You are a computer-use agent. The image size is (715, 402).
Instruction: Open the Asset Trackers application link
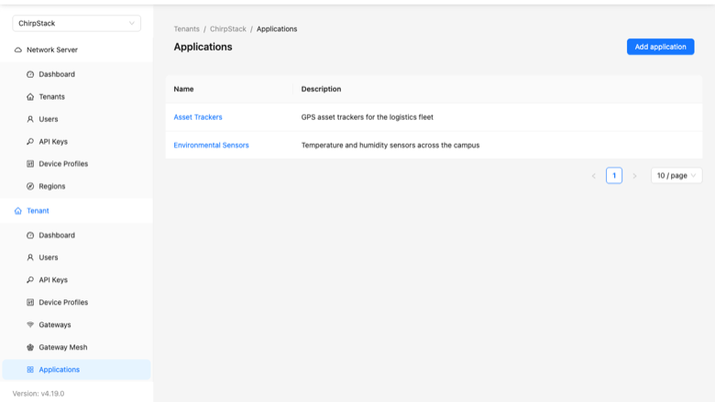point(198,117)
